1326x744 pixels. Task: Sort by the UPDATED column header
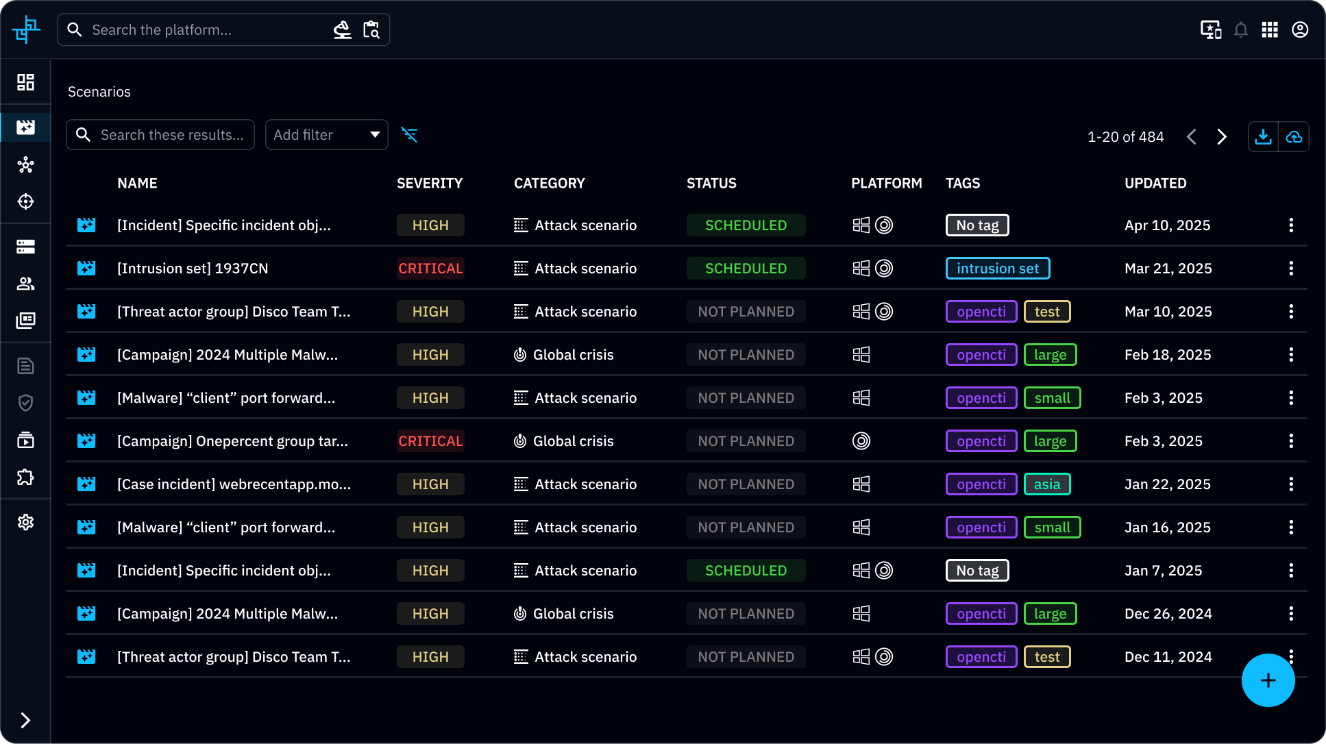1155,184
